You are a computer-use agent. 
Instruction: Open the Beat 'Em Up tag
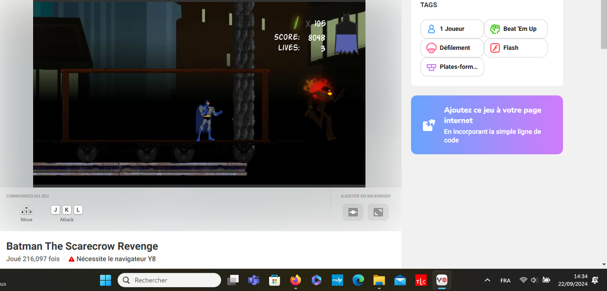[515, 28]
